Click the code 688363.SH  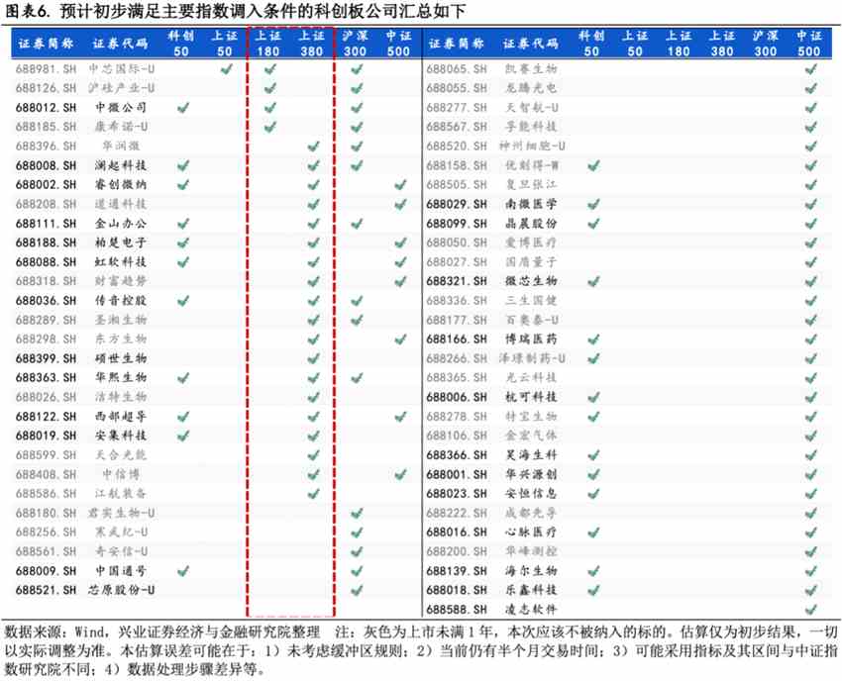47,378
